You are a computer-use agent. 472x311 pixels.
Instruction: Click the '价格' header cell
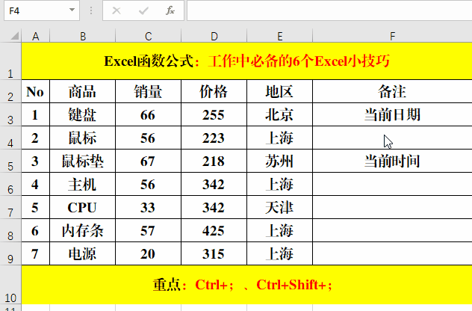point(214,91)
